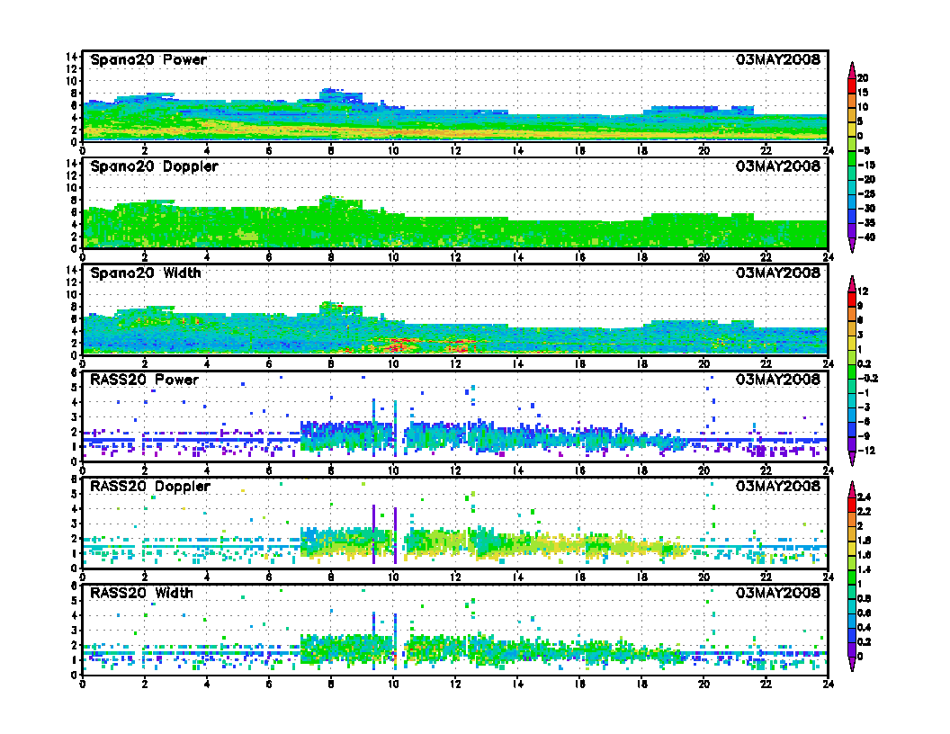Click the 03MAY2008 date in Spano20 Power panel
Viewport: 950px width, 734px height.
click(x=777, y=60)
